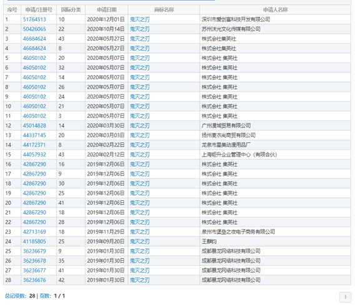This screenshot has width=358, height=307.
Task: Open registration number 36236679
Action: tap(34, 251)
